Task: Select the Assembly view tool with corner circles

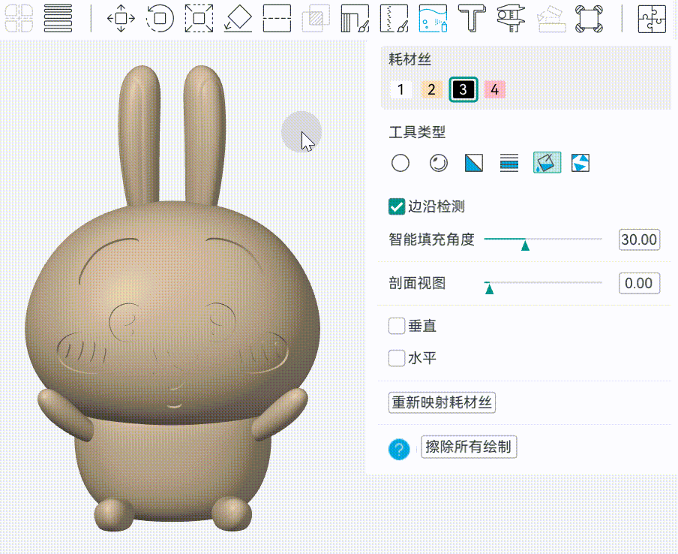Action: [589, 18]
